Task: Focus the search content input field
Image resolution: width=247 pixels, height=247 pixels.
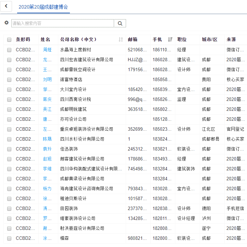Action: pyautogui.click(x=63, y=23)
